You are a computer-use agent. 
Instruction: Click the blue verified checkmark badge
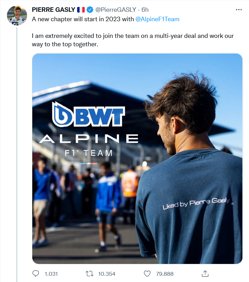click(90, 10)
